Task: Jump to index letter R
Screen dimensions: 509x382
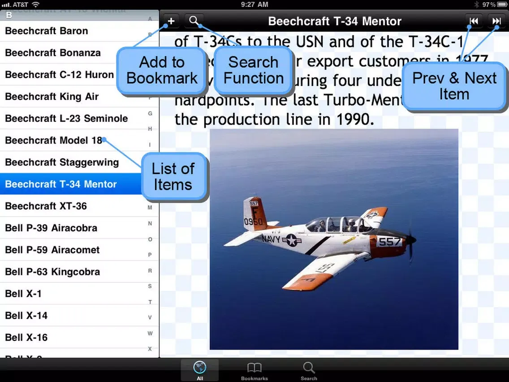Action: [150, 271]
